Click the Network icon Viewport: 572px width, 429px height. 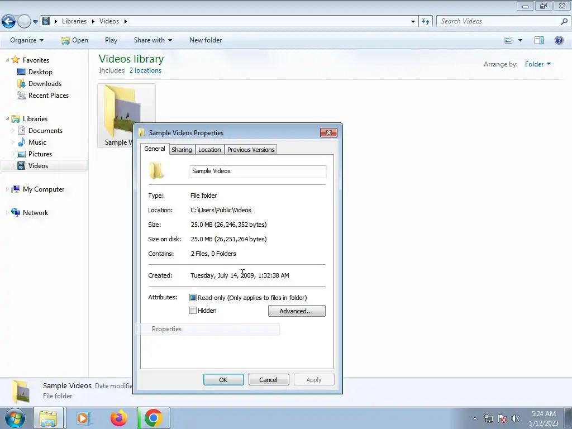point(15,212)
